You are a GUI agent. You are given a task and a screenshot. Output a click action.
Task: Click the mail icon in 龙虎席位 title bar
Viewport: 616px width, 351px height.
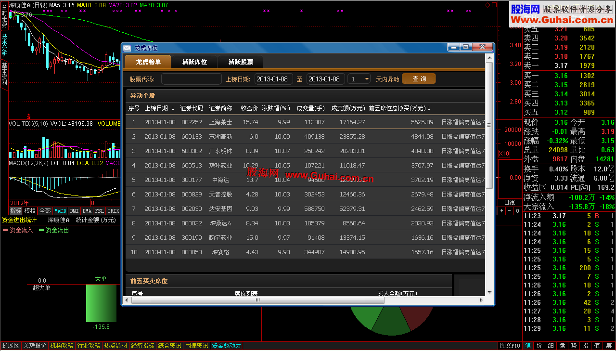[127, 48]
